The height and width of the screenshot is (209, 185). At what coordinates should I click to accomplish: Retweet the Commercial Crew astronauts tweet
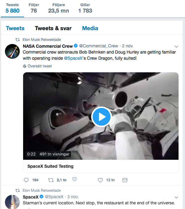(x=51, y=180)
